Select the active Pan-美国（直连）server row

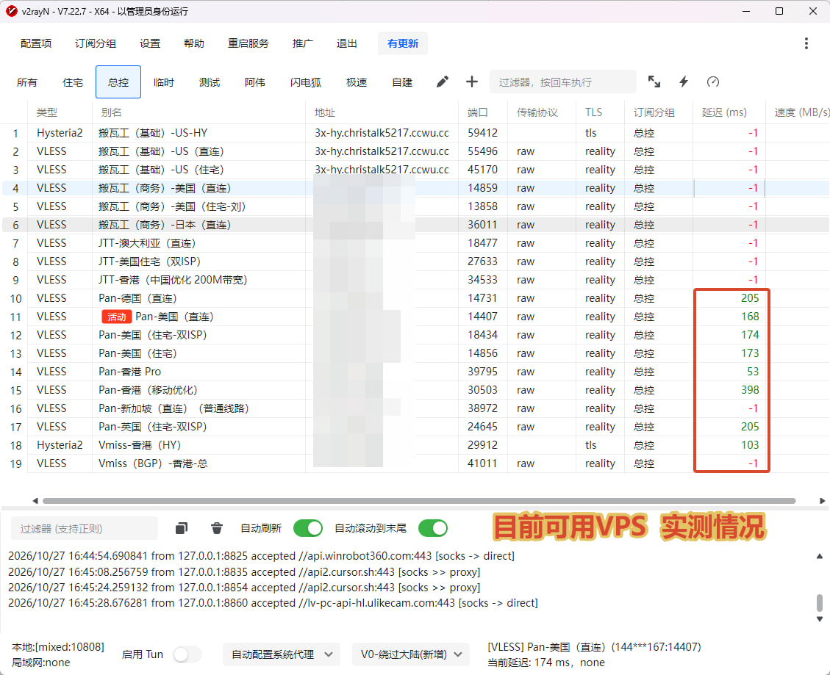click(415, 317)
